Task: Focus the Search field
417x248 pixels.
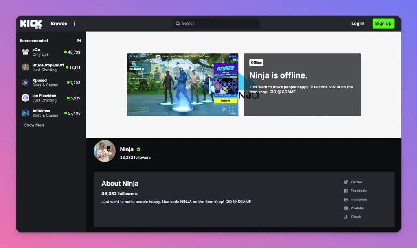Action: coord(216,23)
